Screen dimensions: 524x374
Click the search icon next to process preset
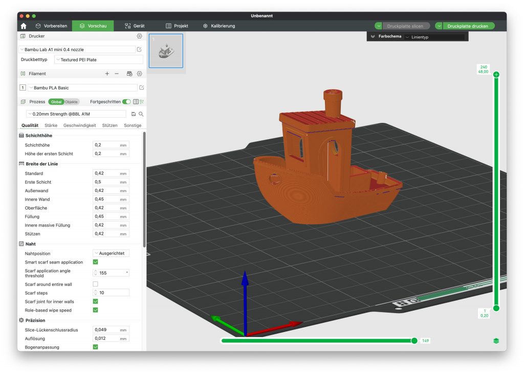click(141, 114)
